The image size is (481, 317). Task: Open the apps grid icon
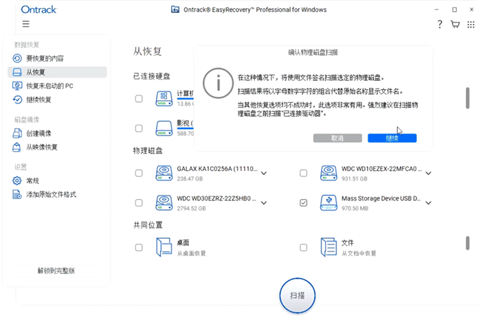click(x=471, y=25)
